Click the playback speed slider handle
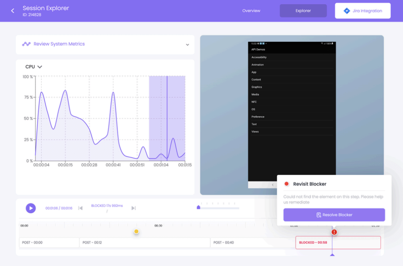Screen dimensions: 403x266 [199, 207]
